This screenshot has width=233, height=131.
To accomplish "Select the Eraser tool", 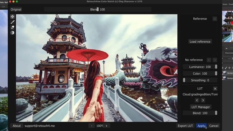I will (12, 27).
